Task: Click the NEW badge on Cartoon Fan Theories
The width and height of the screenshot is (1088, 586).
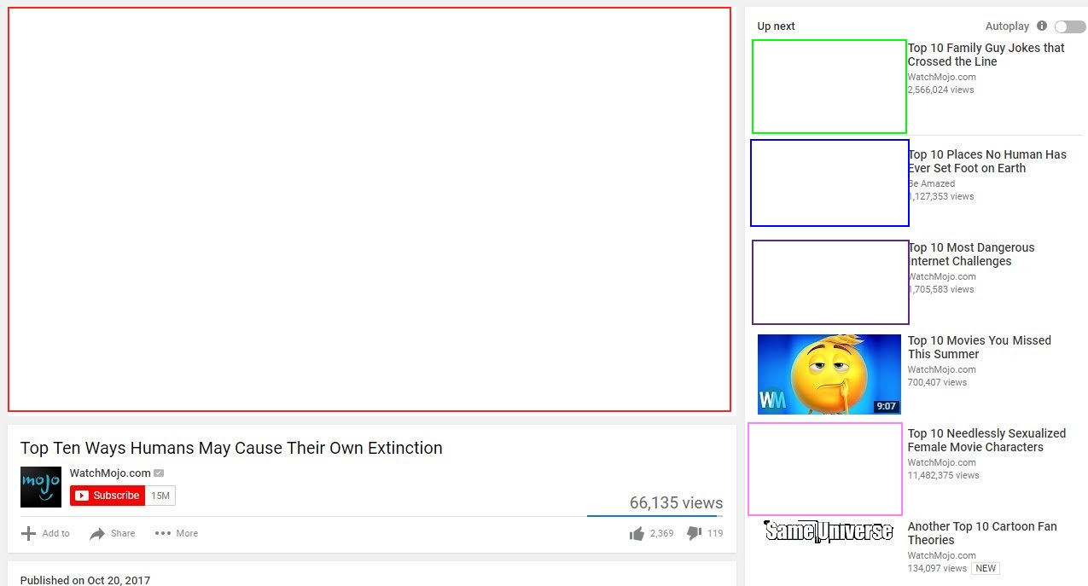Action: (986, 568)
